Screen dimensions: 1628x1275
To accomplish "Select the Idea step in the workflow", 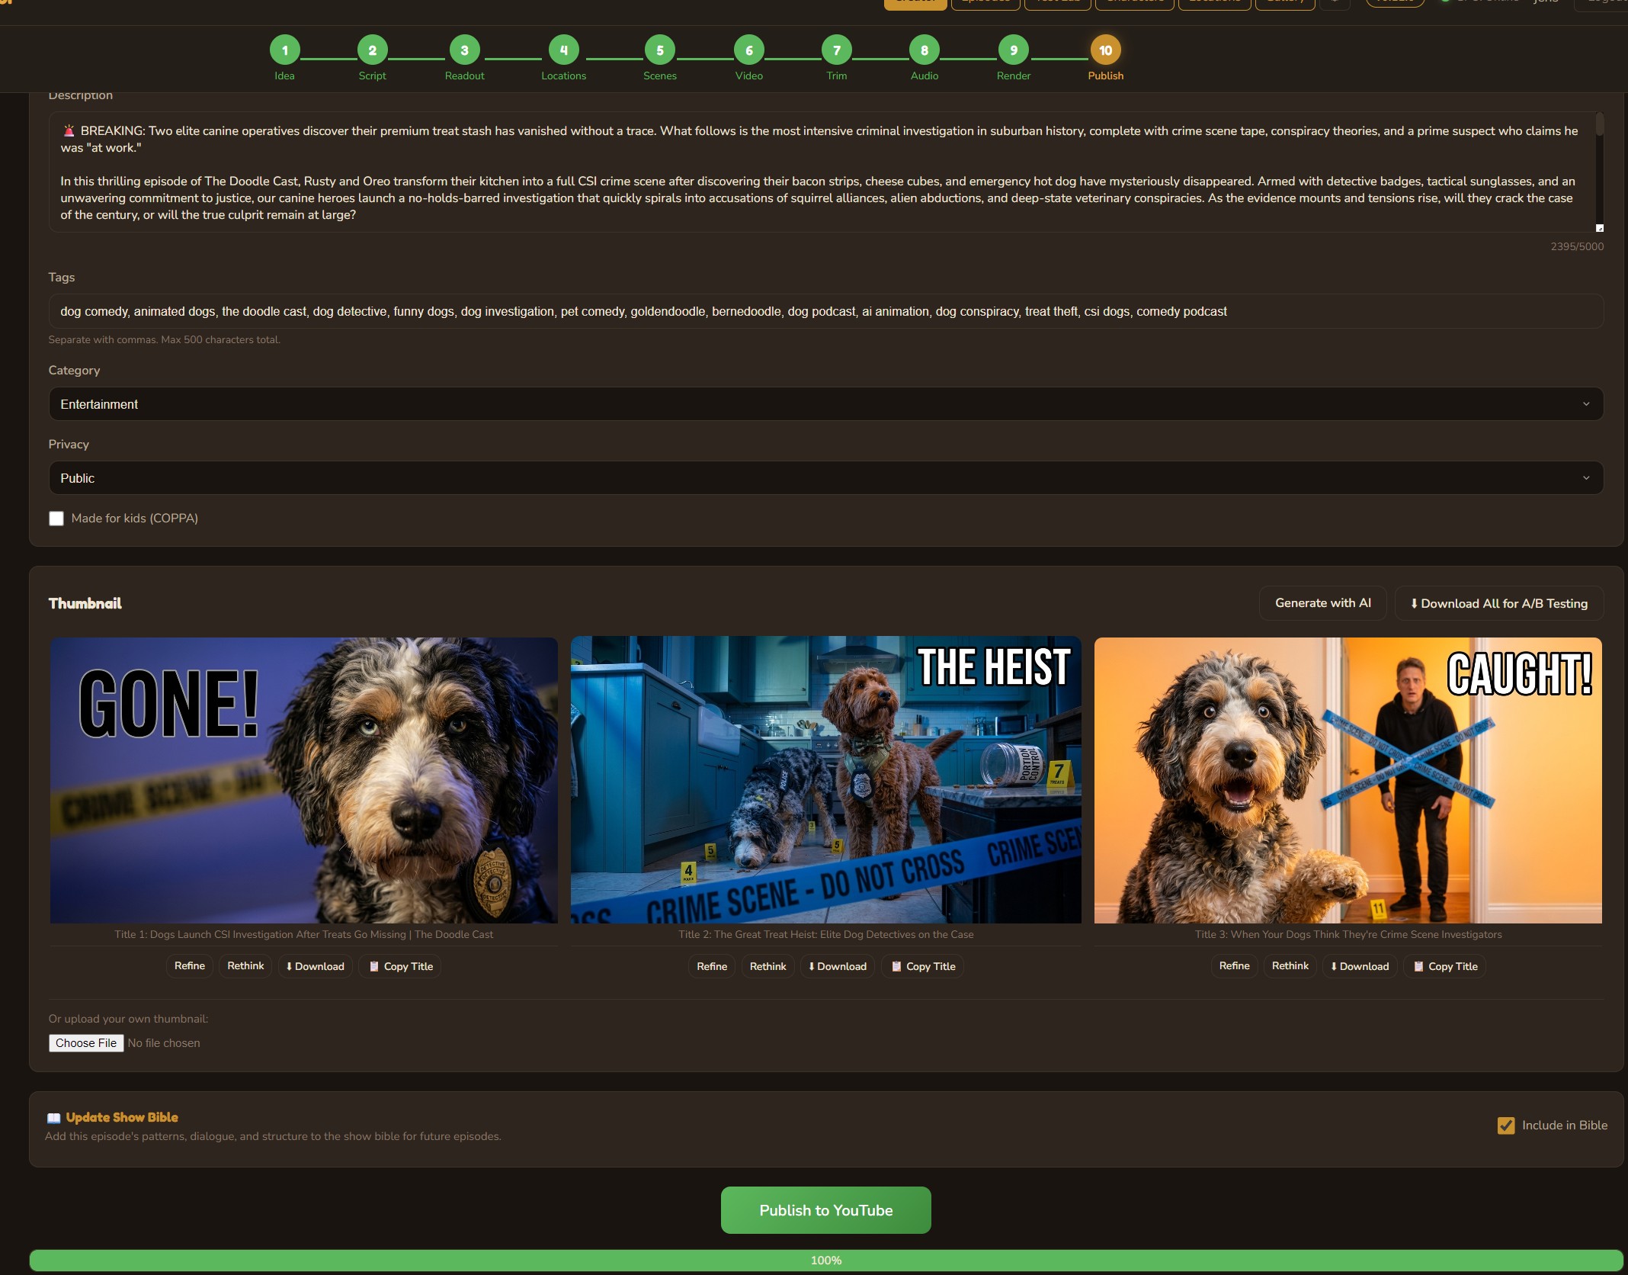I will tap(285, 50).
